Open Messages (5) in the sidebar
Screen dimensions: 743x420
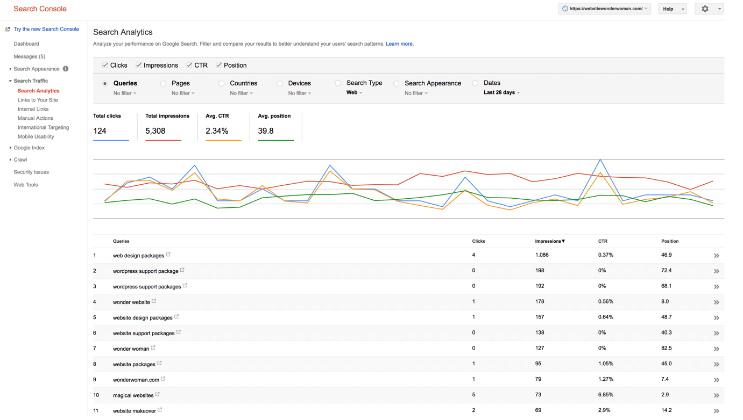point(29,56)
